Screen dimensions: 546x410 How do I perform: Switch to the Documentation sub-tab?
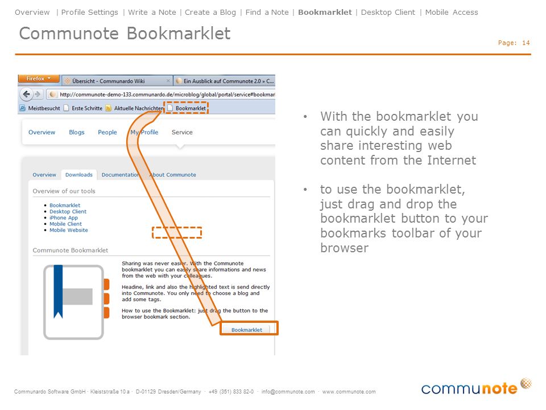(121, 175)
